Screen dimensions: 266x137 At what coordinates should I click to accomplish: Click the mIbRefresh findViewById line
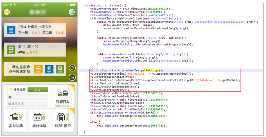[x=129, y=106]
